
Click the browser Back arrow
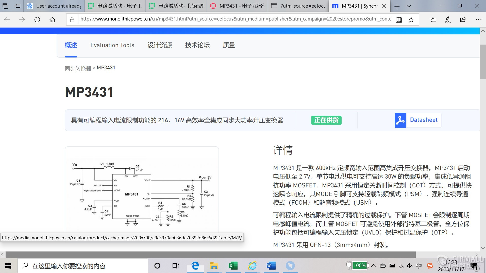coord(7,19)
